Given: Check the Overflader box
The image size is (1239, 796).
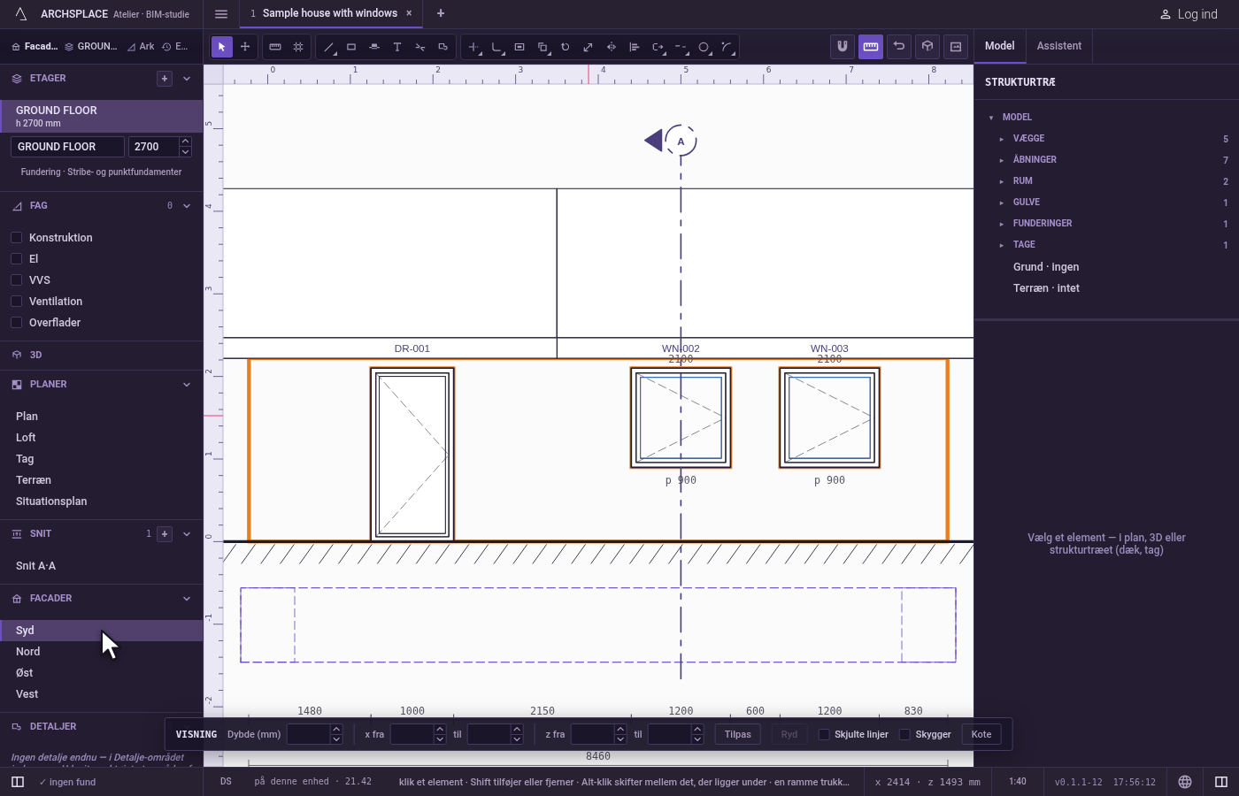Looking at the screenshot, I should [16, 323].
